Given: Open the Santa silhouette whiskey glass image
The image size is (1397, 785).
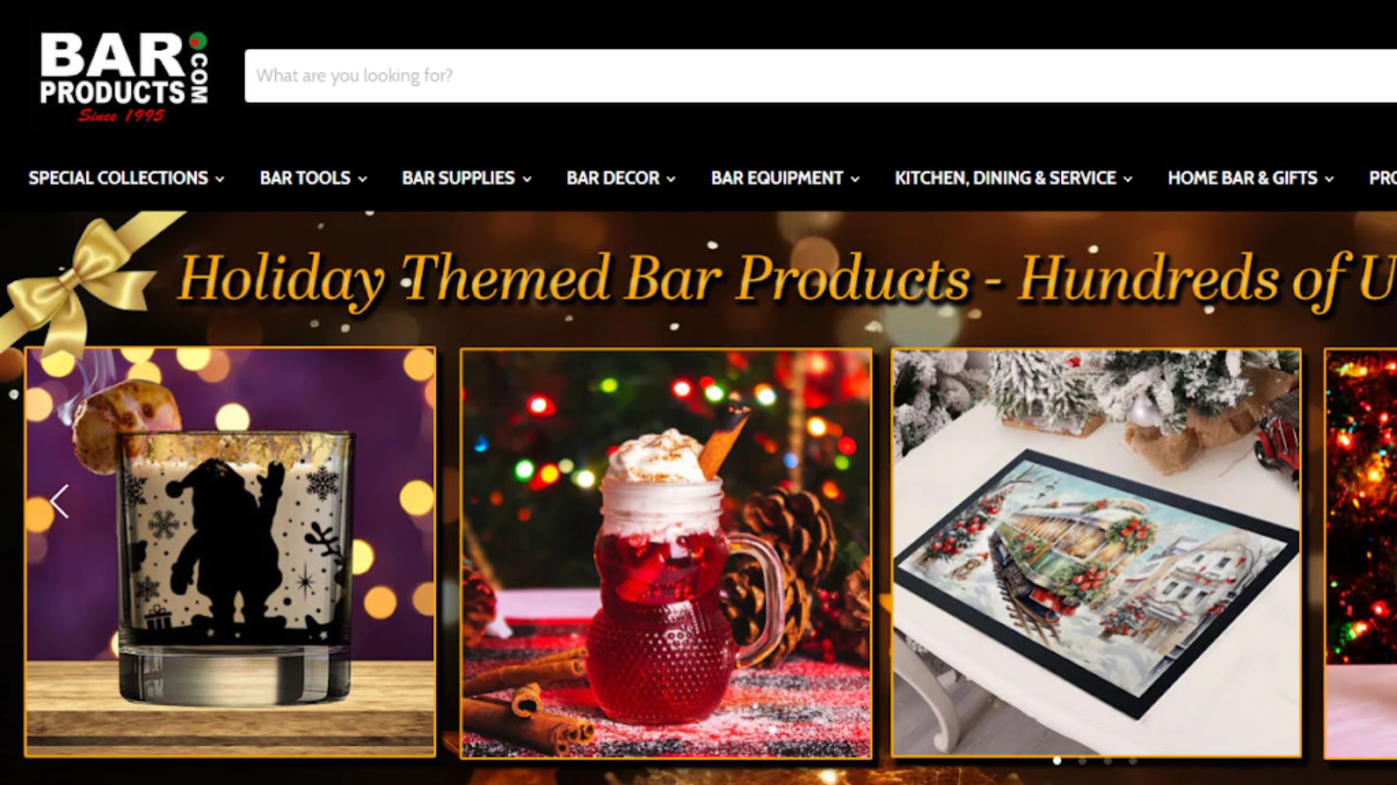Looking at the screenshot, I should point(230,552).
